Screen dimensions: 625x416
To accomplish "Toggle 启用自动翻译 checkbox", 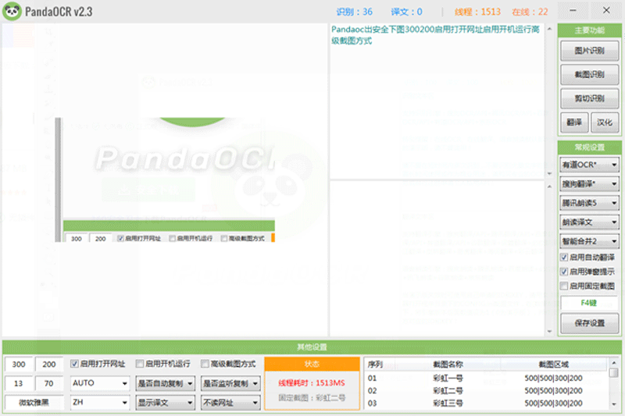I will (x=563, y=258).
